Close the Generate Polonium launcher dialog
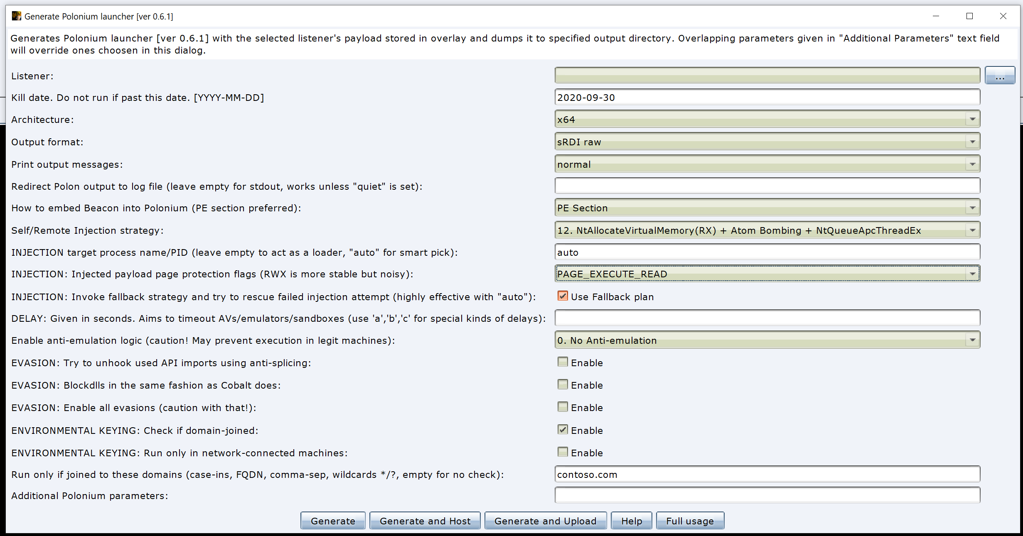Viewport: 1023px width, 536px height. [x=1003, y=16]
